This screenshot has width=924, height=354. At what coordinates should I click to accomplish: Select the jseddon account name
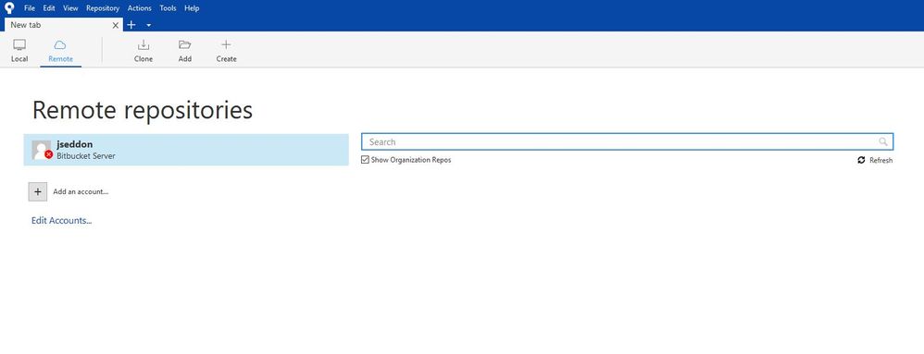point(75,144)
